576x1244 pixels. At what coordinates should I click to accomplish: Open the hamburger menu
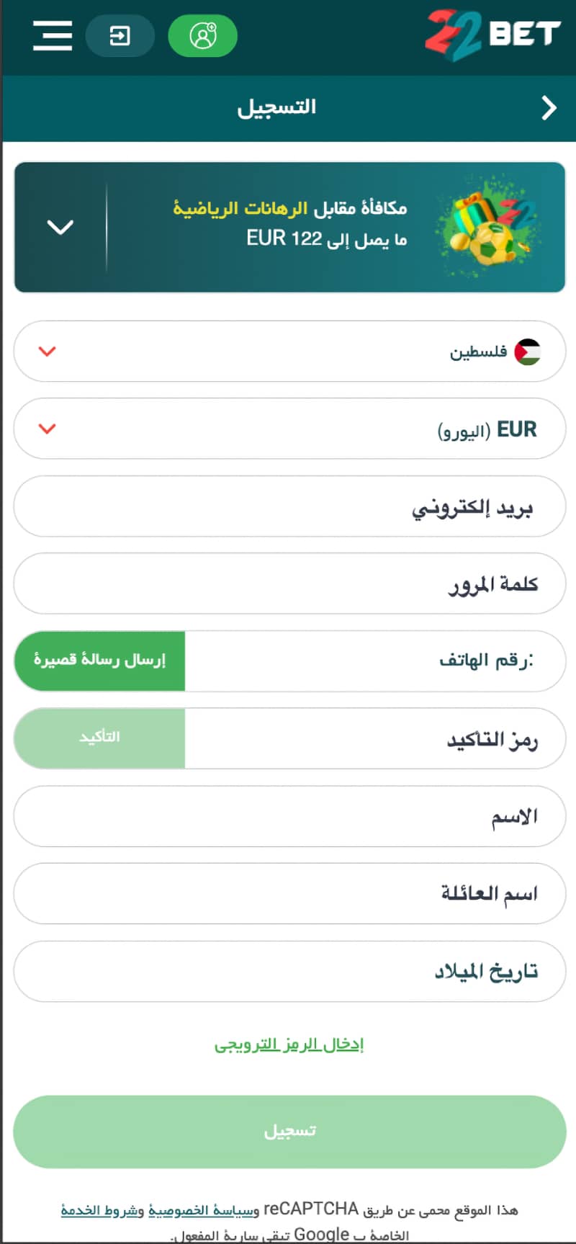tap(53, 35)
